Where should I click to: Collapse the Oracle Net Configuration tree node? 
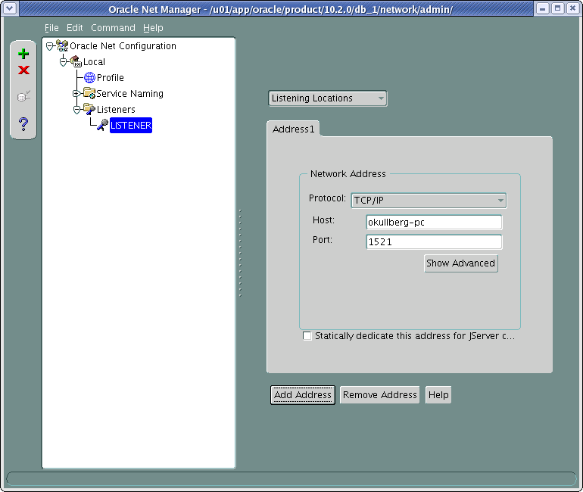click(x=49, y=46)
